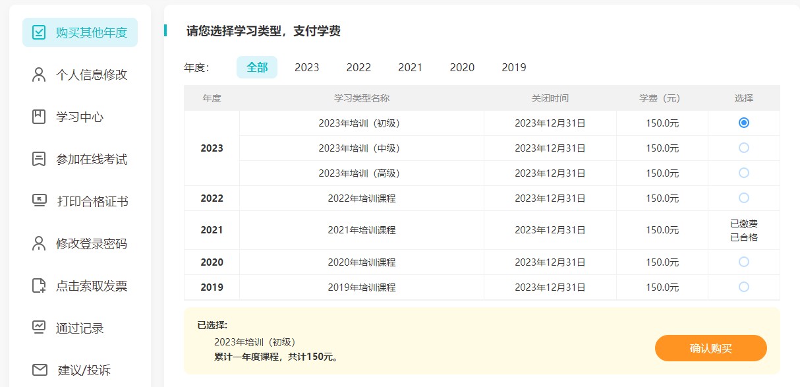Filter by year 2022
Image resolution: width=800 pixels, height=387 pixels.
(358, 67)
